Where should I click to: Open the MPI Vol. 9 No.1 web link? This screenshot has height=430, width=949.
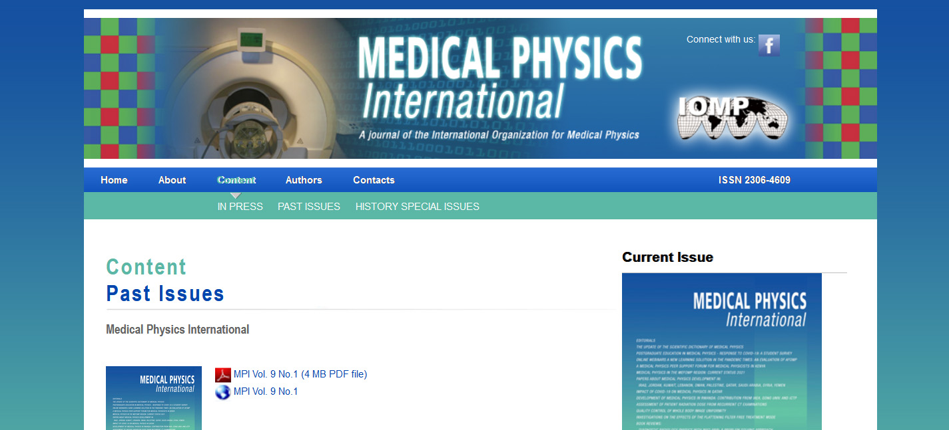click(x=266, y=391)
